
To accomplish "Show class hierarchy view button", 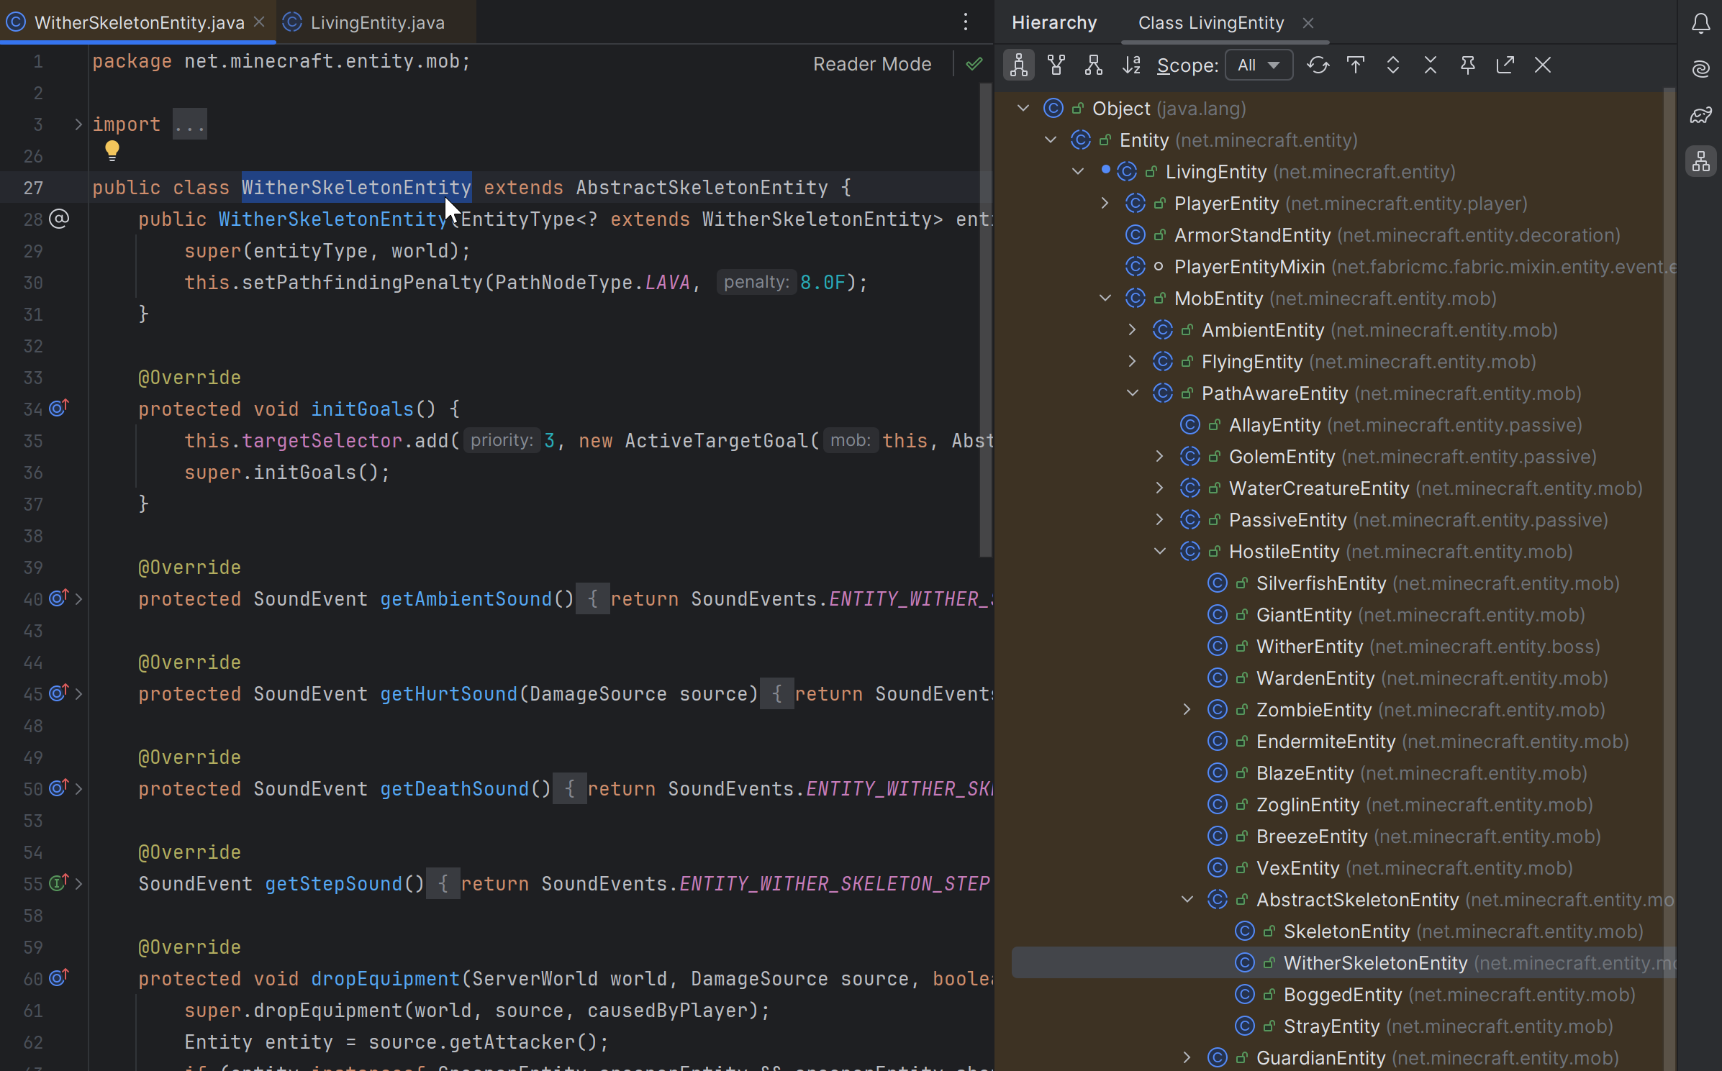I will (x=1018, y=65).
